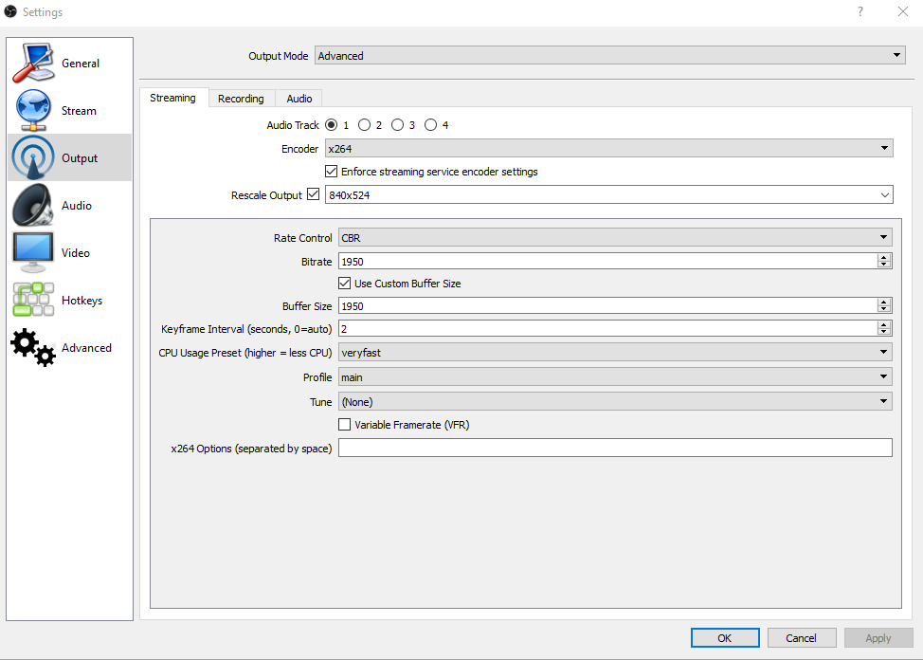
Task: Select audio track 1 radio button
Action: coord(332,125)
